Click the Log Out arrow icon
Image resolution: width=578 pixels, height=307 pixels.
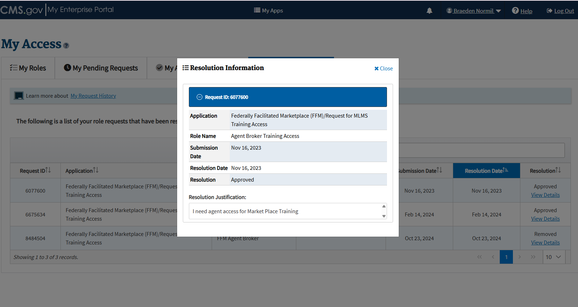pos(550,11)
